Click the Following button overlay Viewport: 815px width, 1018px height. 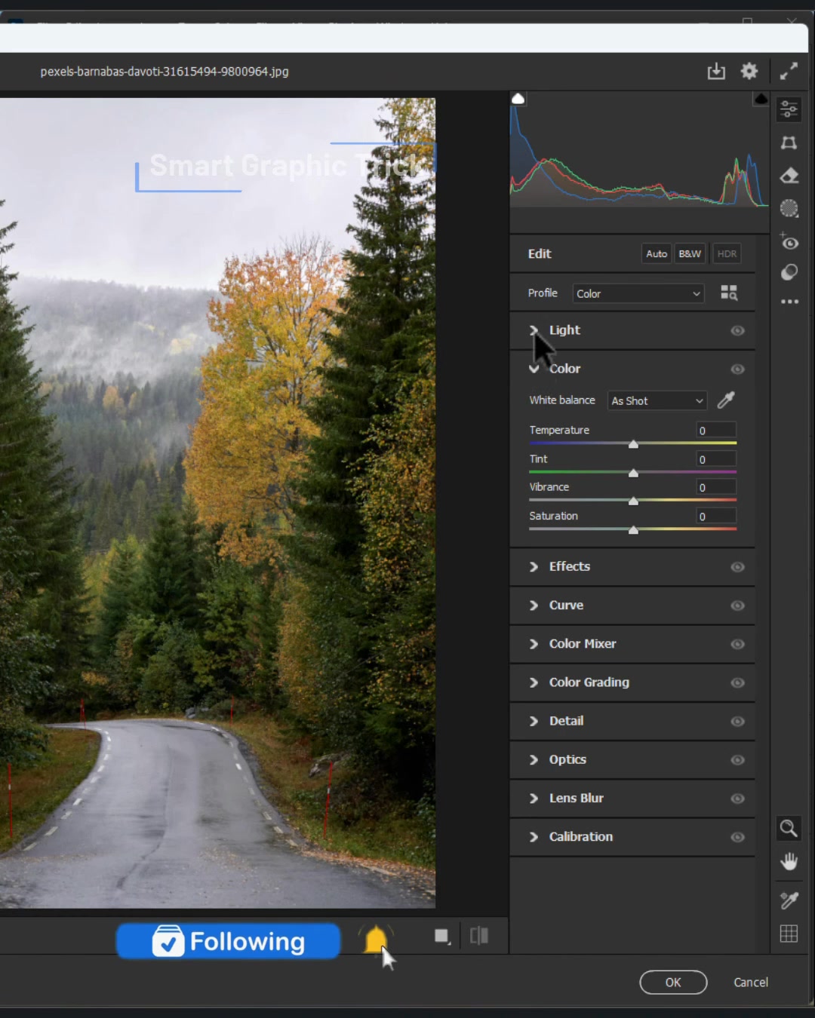[x=228, y=941]
